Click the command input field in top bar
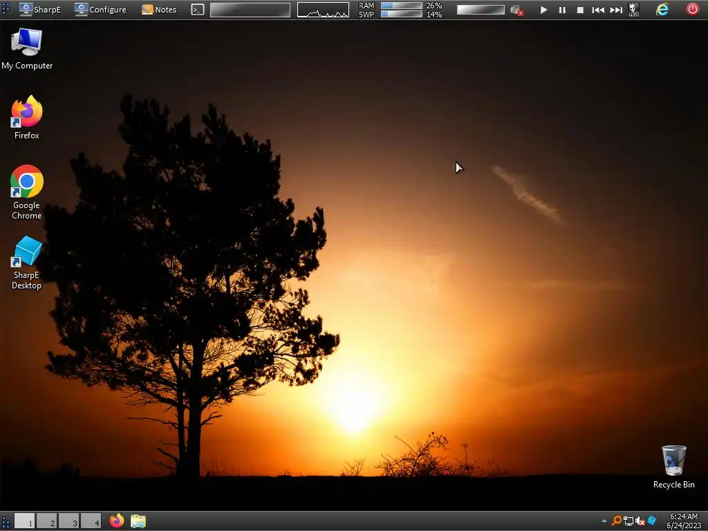The width and height of the screenshot is (708, 531). pyautogui.click(x=250, y=10)
